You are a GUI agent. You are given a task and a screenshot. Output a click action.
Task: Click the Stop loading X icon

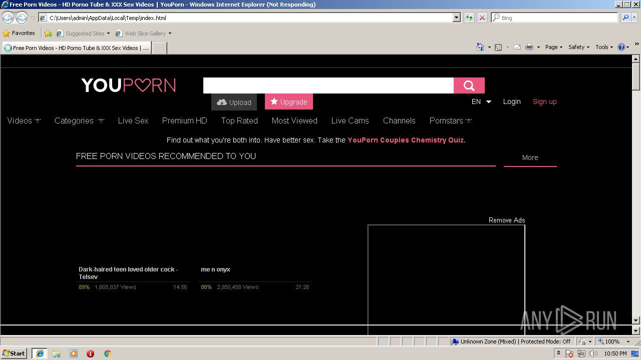(482, 17)
